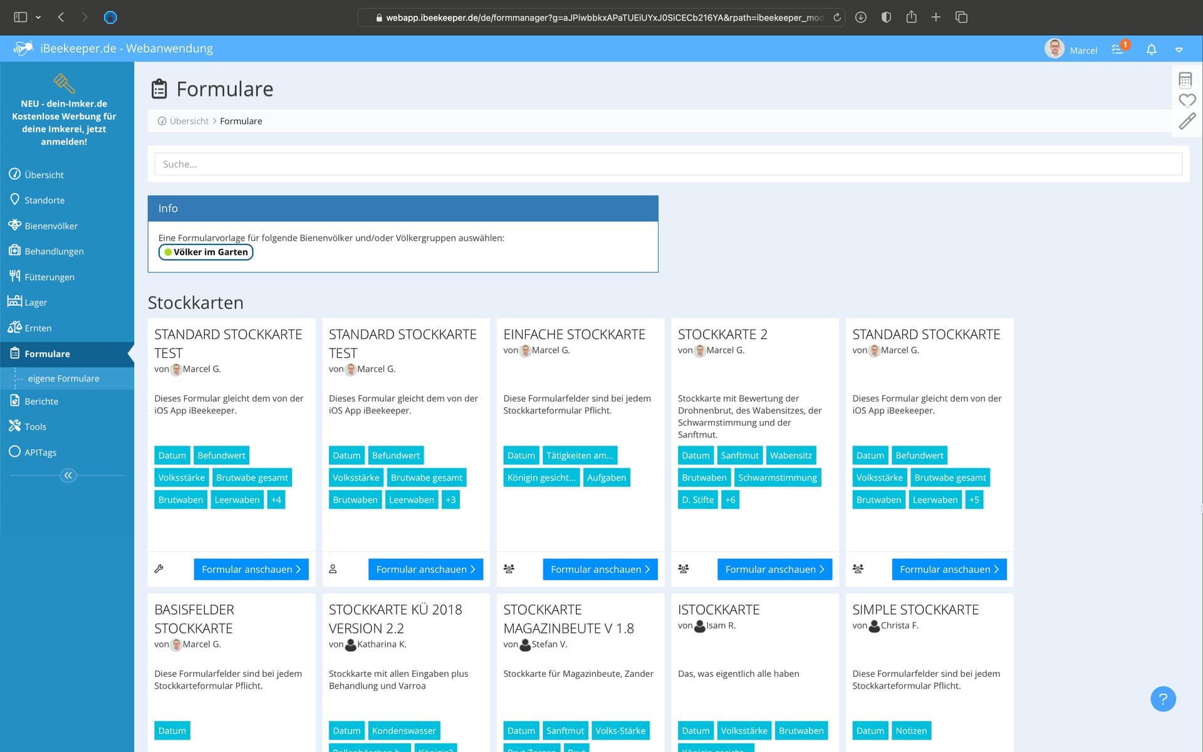
Task: View form for Standard Stockkarte by Marcel
Action: point(949,569)
